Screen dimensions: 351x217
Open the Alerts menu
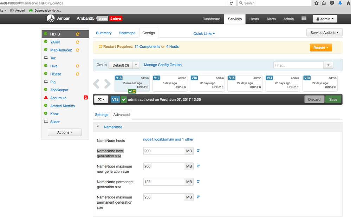(271, 19)
